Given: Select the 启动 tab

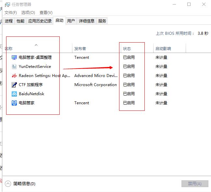Looking at the screenshot, I should (59, 20).
